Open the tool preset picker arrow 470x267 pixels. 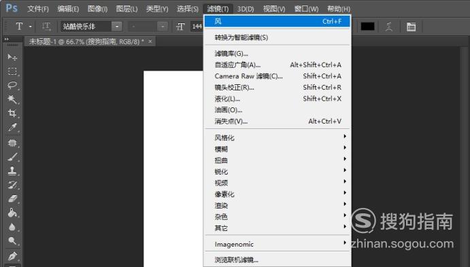[31, 26]
